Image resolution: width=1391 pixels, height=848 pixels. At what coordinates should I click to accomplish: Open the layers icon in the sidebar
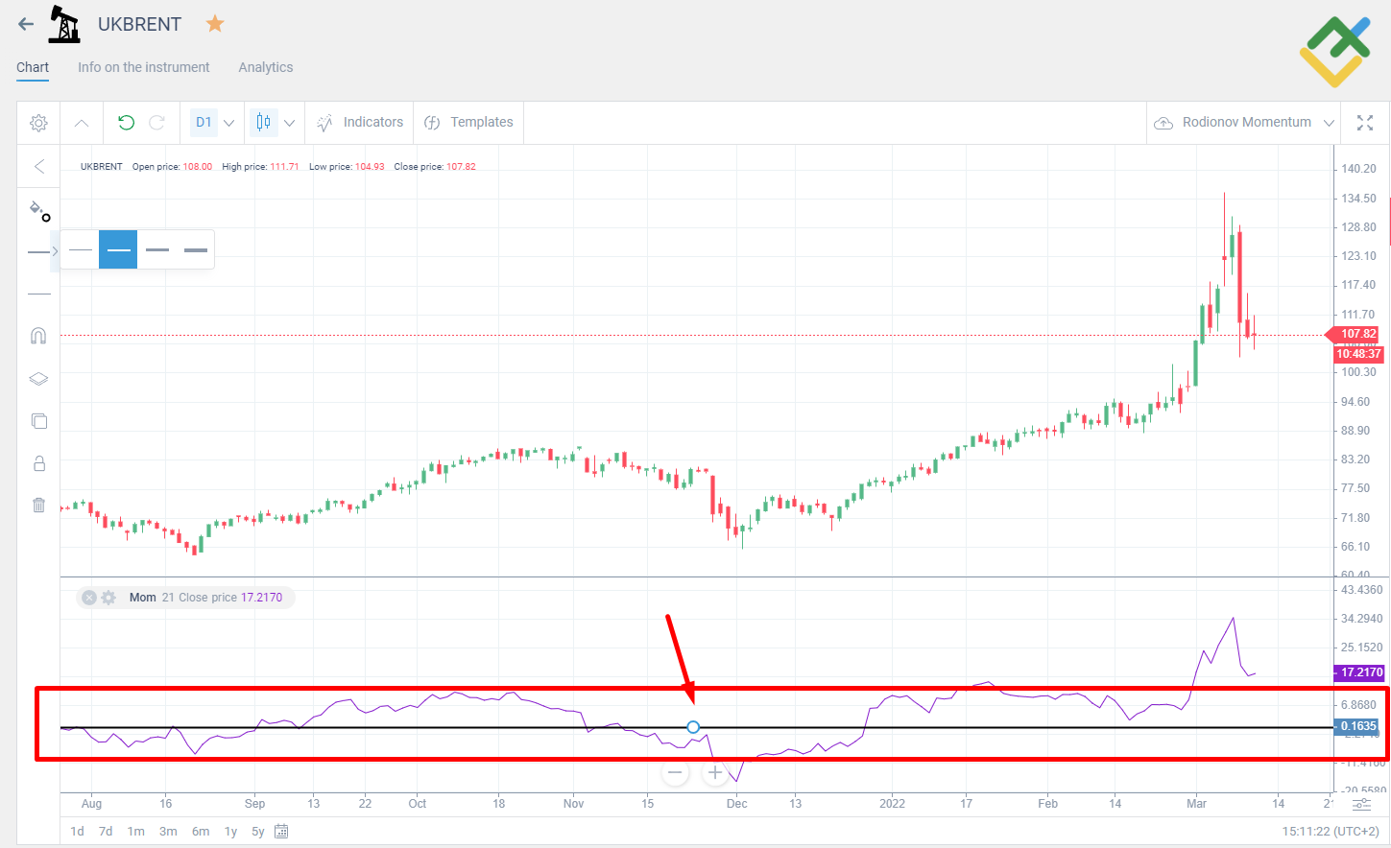[x=38, y=378]
